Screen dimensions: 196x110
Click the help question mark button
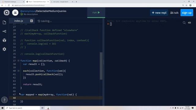pos(4,100)
